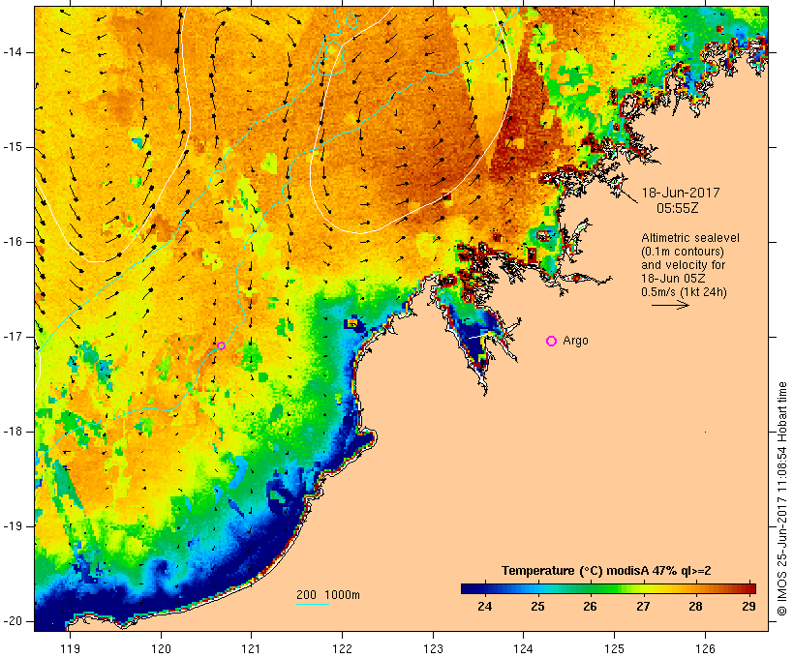Click the '0.5m/s (1kt 24h)' velocity text
Image resolution: width=794 pixels, height=658 pixels.
point(684,292)
